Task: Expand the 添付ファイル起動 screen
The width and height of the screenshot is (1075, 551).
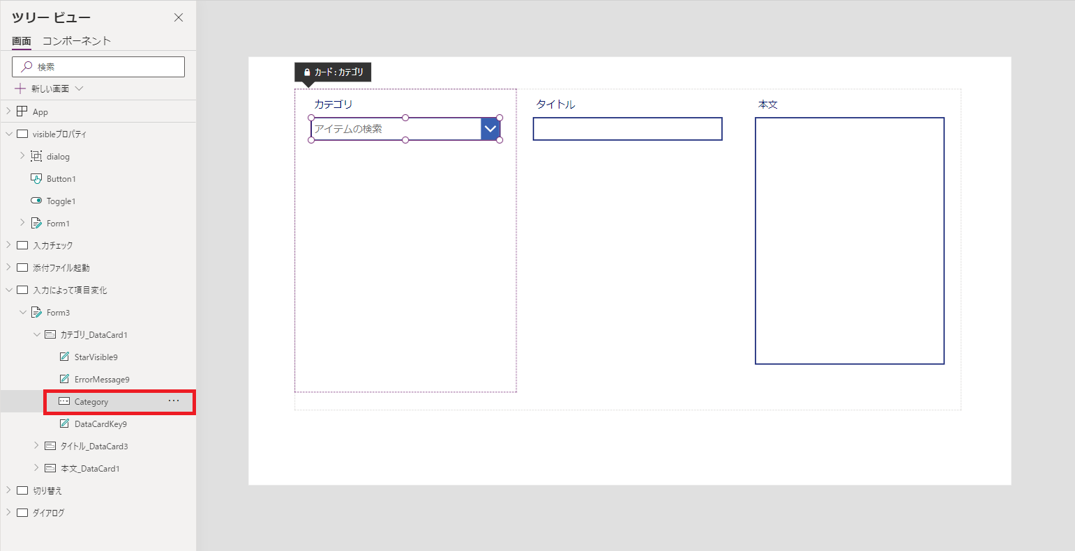Action: [8, 267]
